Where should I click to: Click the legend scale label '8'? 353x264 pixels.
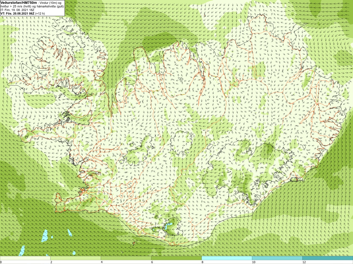click(x=202, y=262)
